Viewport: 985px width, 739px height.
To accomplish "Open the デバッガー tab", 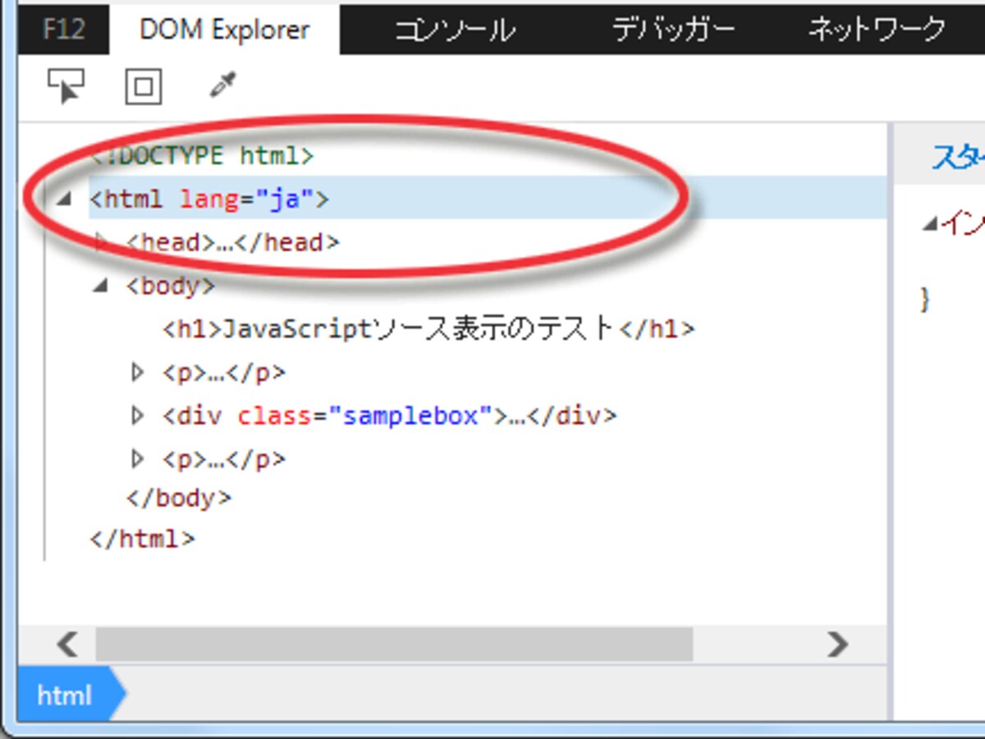I will [674, 30].
